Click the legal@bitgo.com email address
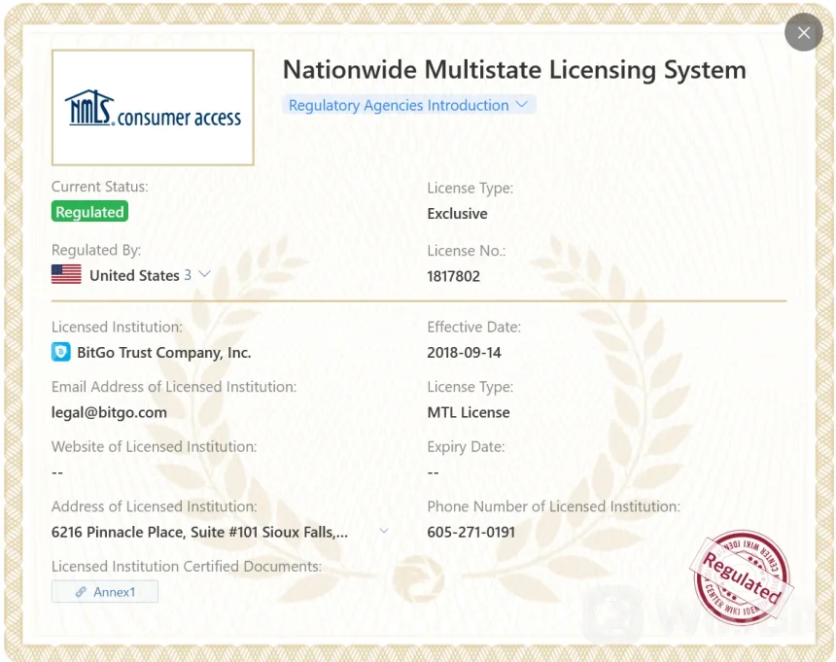The width and height of the screenshot is (836, 662). click(x=109, y=412)
